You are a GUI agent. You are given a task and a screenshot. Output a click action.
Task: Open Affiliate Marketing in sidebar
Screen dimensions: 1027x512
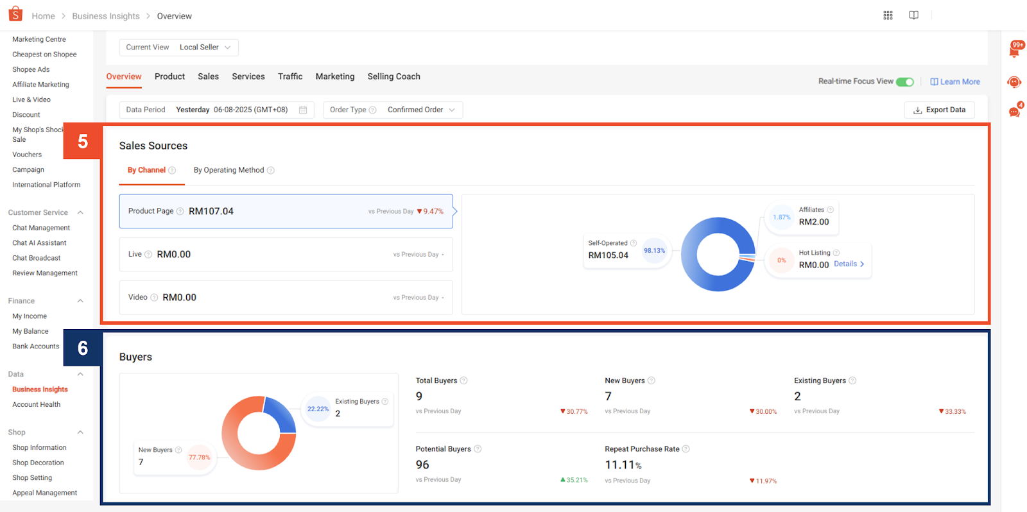40,85
